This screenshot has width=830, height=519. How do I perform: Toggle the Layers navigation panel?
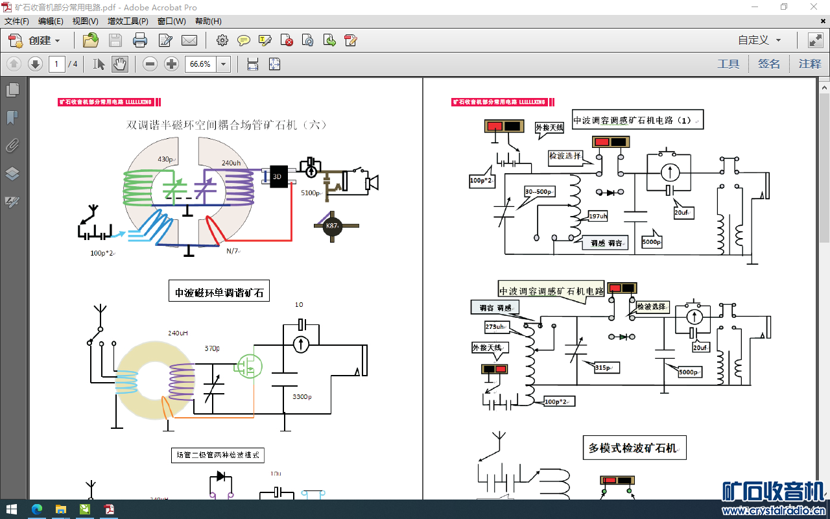(x=12, y=174)
